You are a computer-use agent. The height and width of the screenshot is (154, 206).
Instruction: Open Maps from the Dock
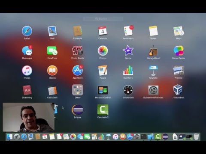click(x=66, y=137)
